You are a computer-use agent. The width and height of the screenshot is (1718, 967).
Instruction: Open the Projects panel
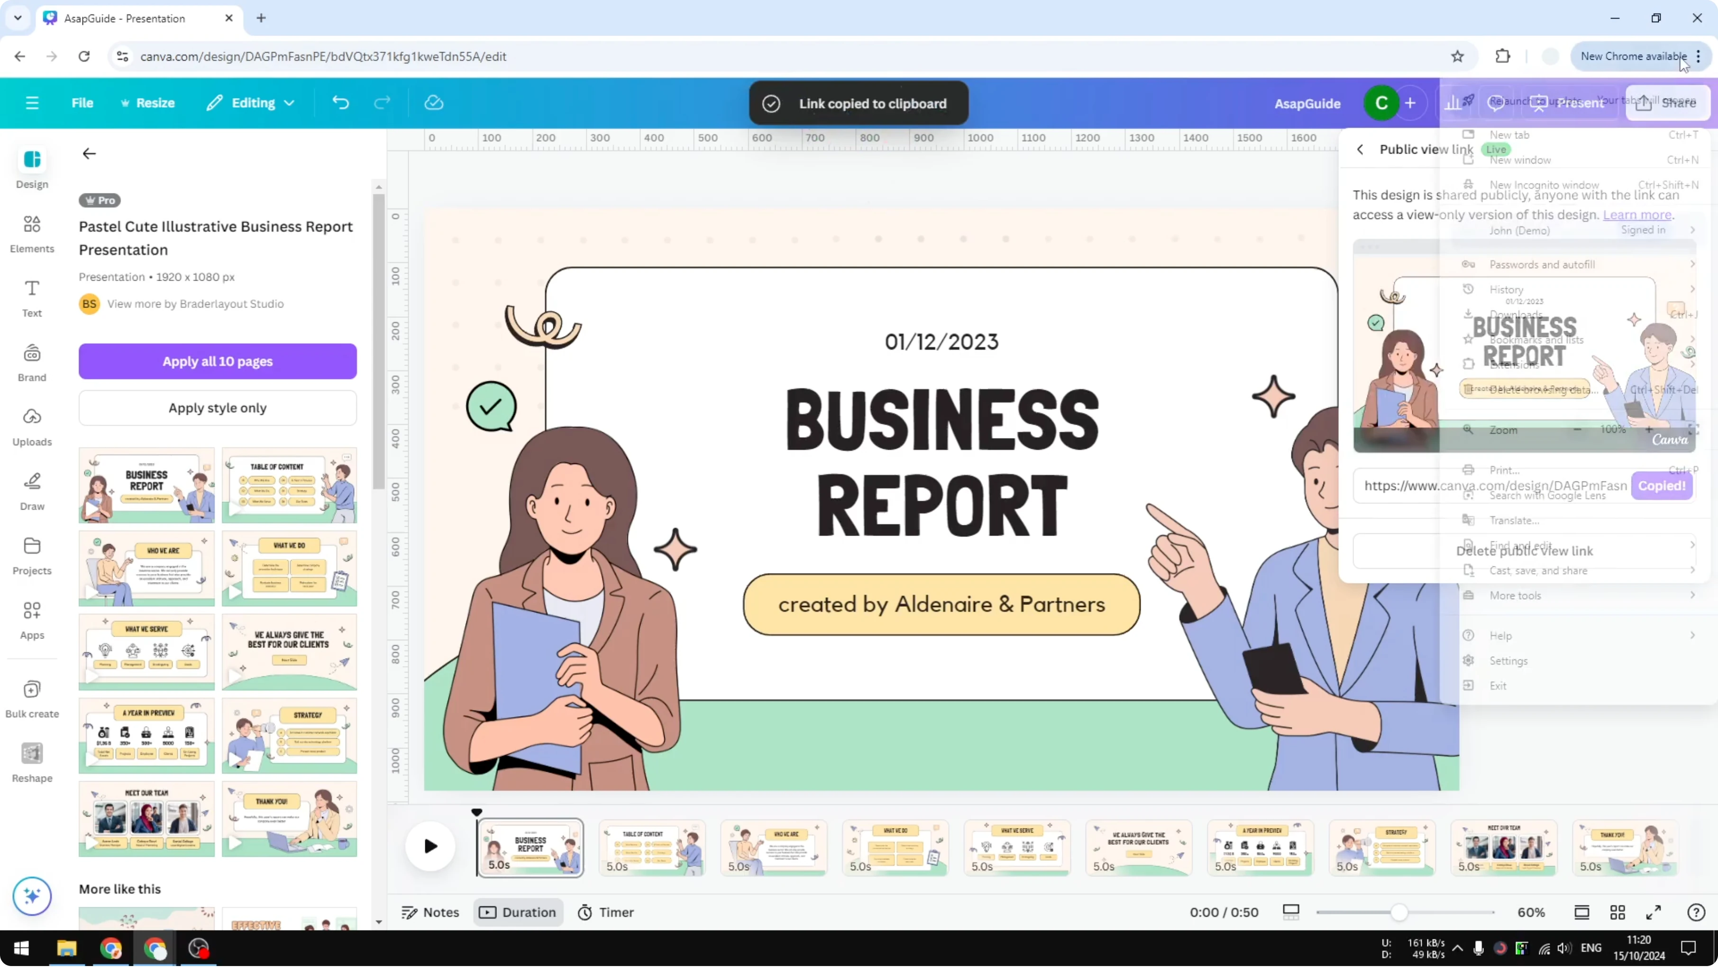(31, 556)
